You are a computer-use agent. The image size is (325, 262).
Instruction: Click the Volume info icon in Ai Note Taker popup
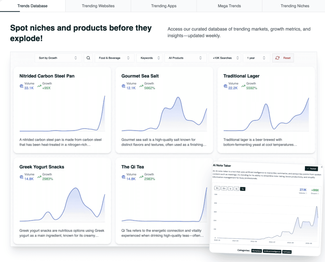click(x=307, y=193)
